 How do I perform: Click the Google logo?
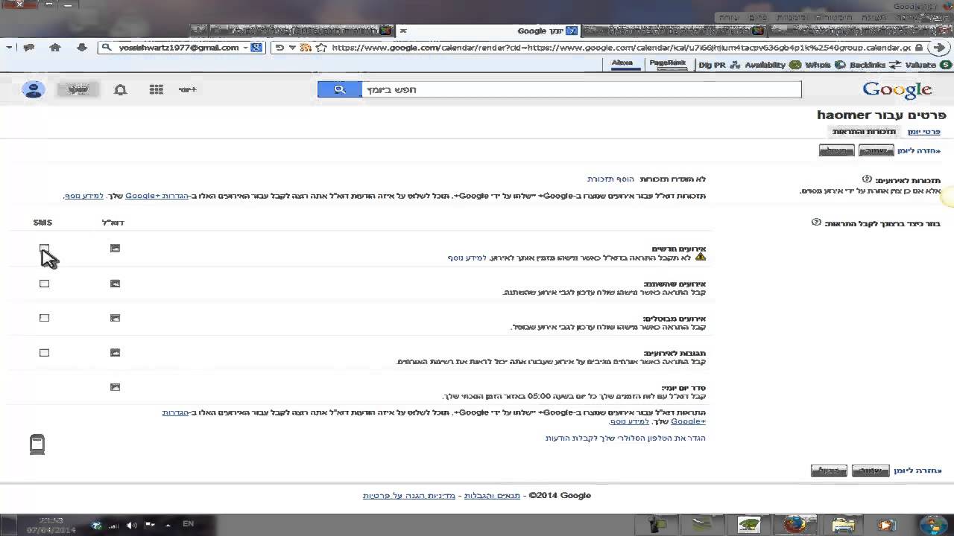[x=897, y=90]
